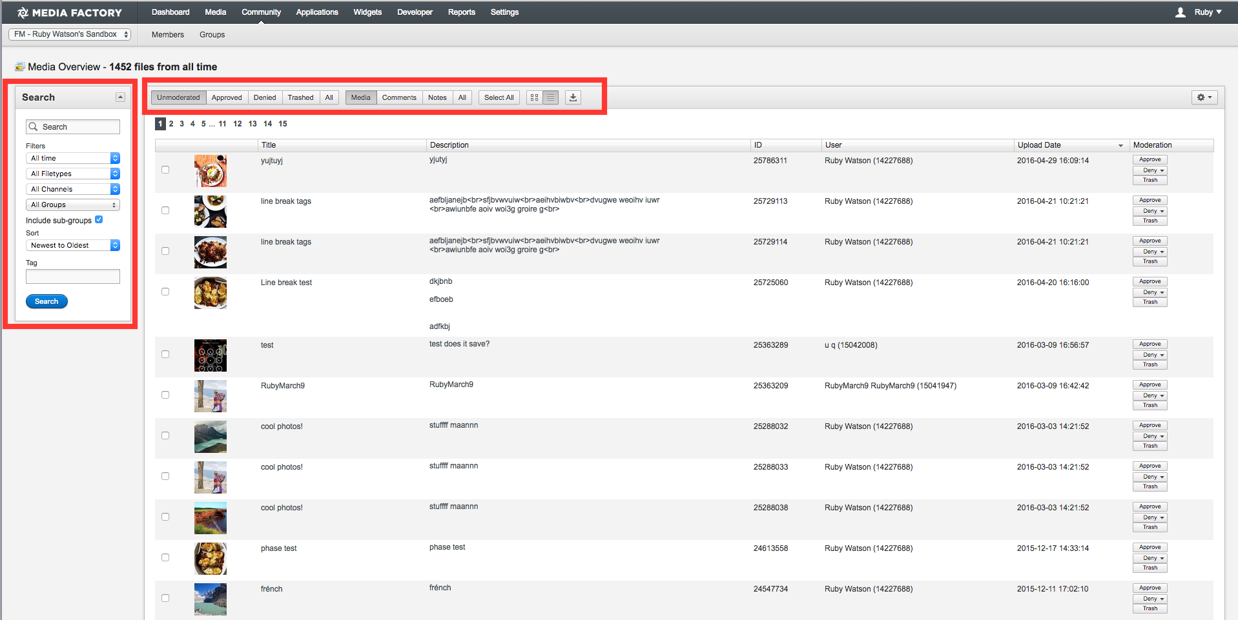Viewport: 1238px width, 620px height.
Task: Open thumbnail of media ID 25288032
Action: click(211, 437)
